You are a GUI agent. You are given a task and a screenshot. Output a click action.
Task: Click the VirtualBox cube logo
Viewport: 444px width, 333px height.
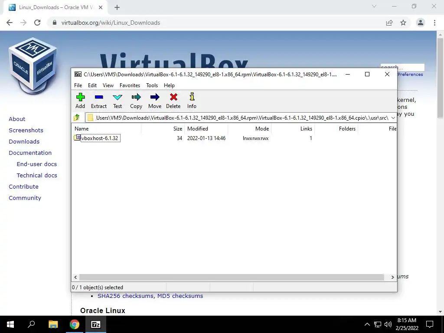point(33,66)
